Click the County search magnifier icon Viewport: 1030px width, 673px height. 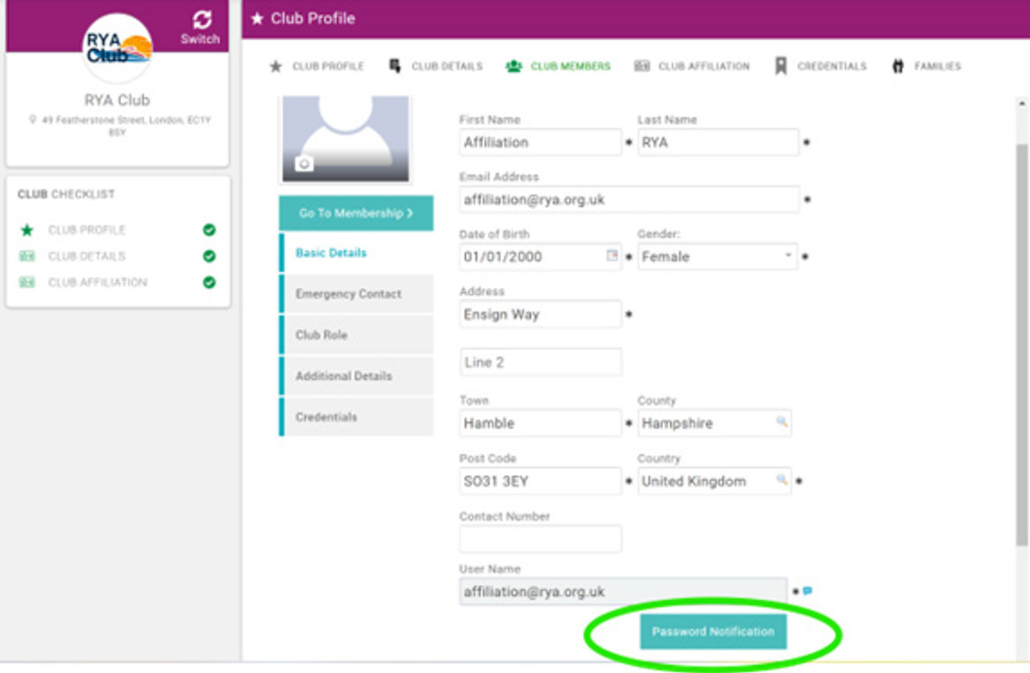point(781,422)
